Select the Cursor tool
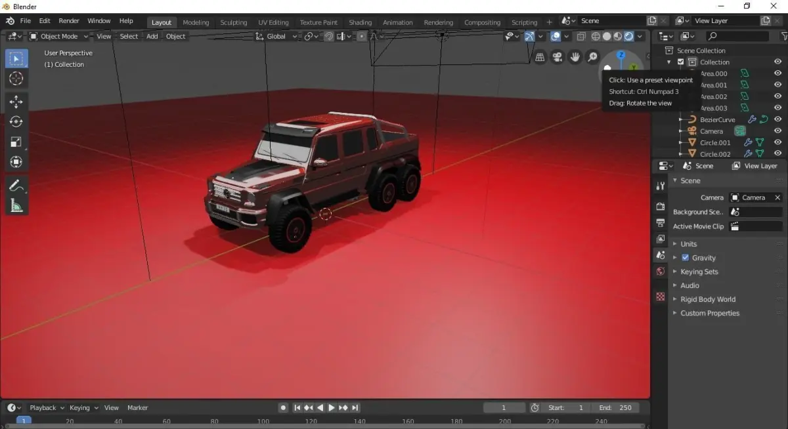 (x=16, y=79)
